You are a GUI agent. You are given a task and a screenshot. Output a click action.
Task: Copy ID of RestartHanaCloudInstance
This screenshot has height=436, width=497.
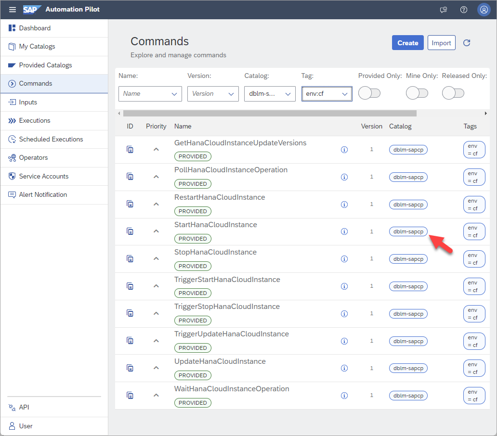coord(130,204)
